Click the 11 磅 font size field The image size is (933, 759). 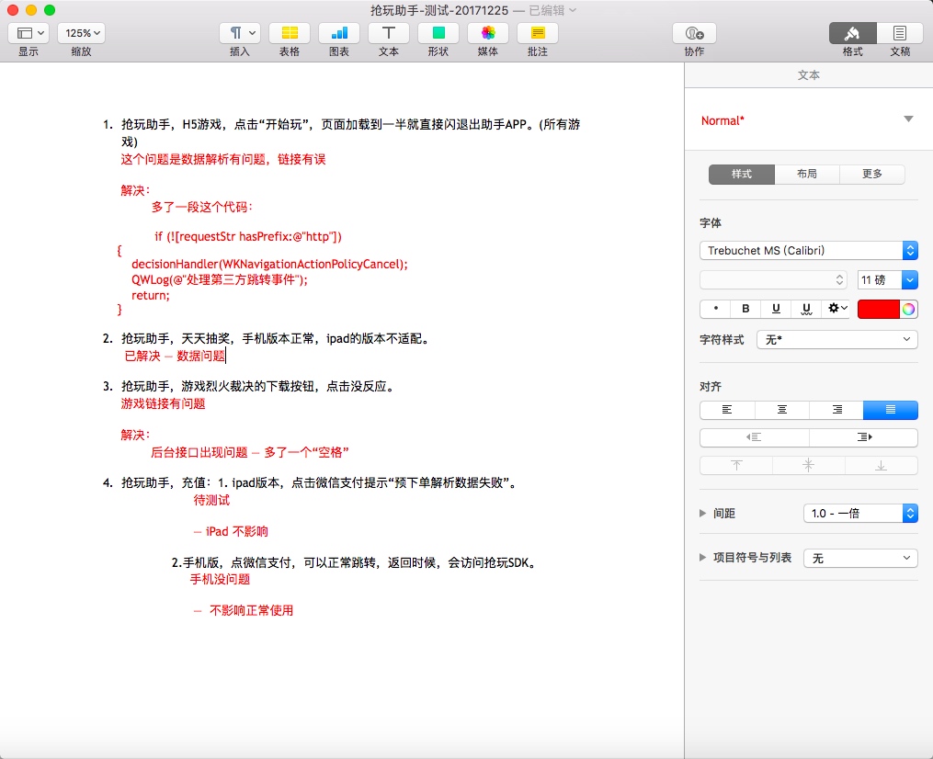coord(880,279)
